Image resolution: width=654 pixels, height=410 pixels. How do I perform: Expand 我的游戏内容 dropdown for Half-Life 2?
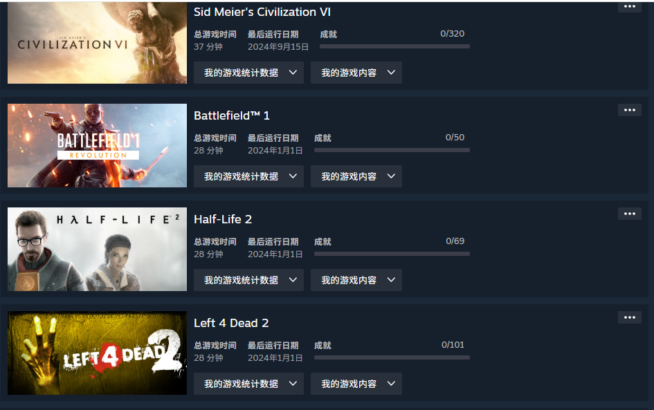click(x=356, y=280)
